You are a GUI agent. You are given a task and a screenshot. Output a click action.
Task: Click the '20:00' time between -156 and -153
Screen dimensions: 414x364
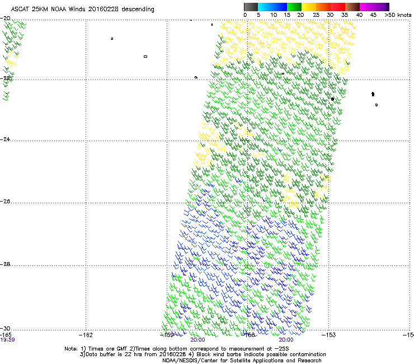point(286,340)
